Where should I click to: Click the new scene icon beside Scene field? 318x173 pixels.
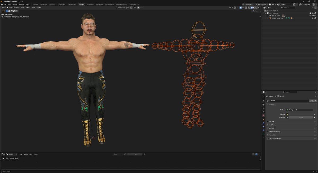point(294,5)
